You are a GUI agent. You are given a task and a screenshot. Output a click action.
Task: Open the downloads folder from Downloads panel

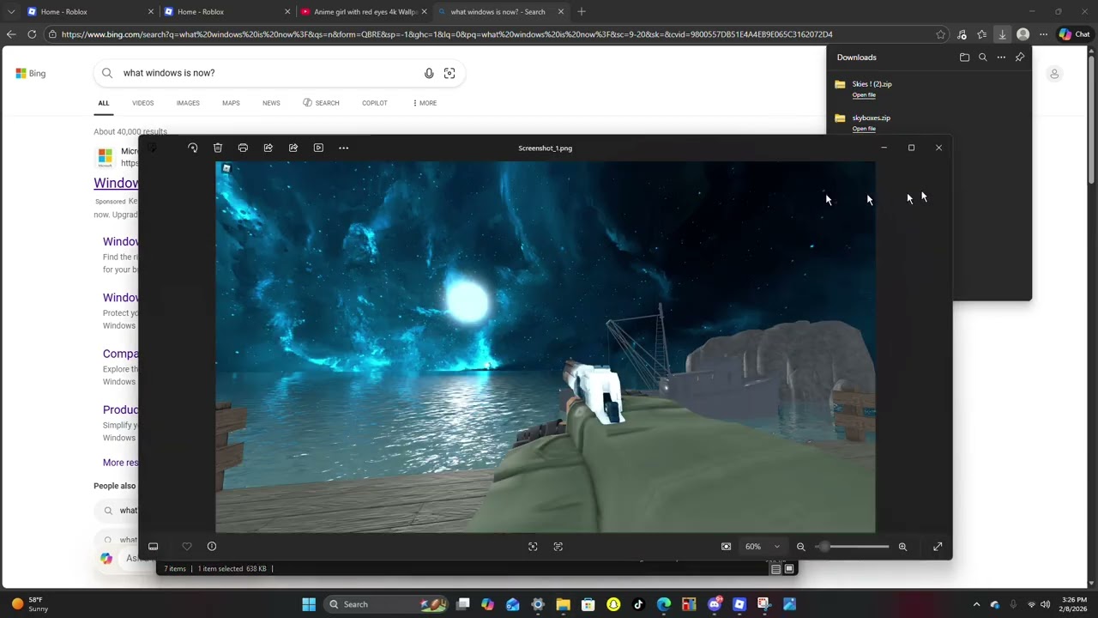click(x=964, y=58)
